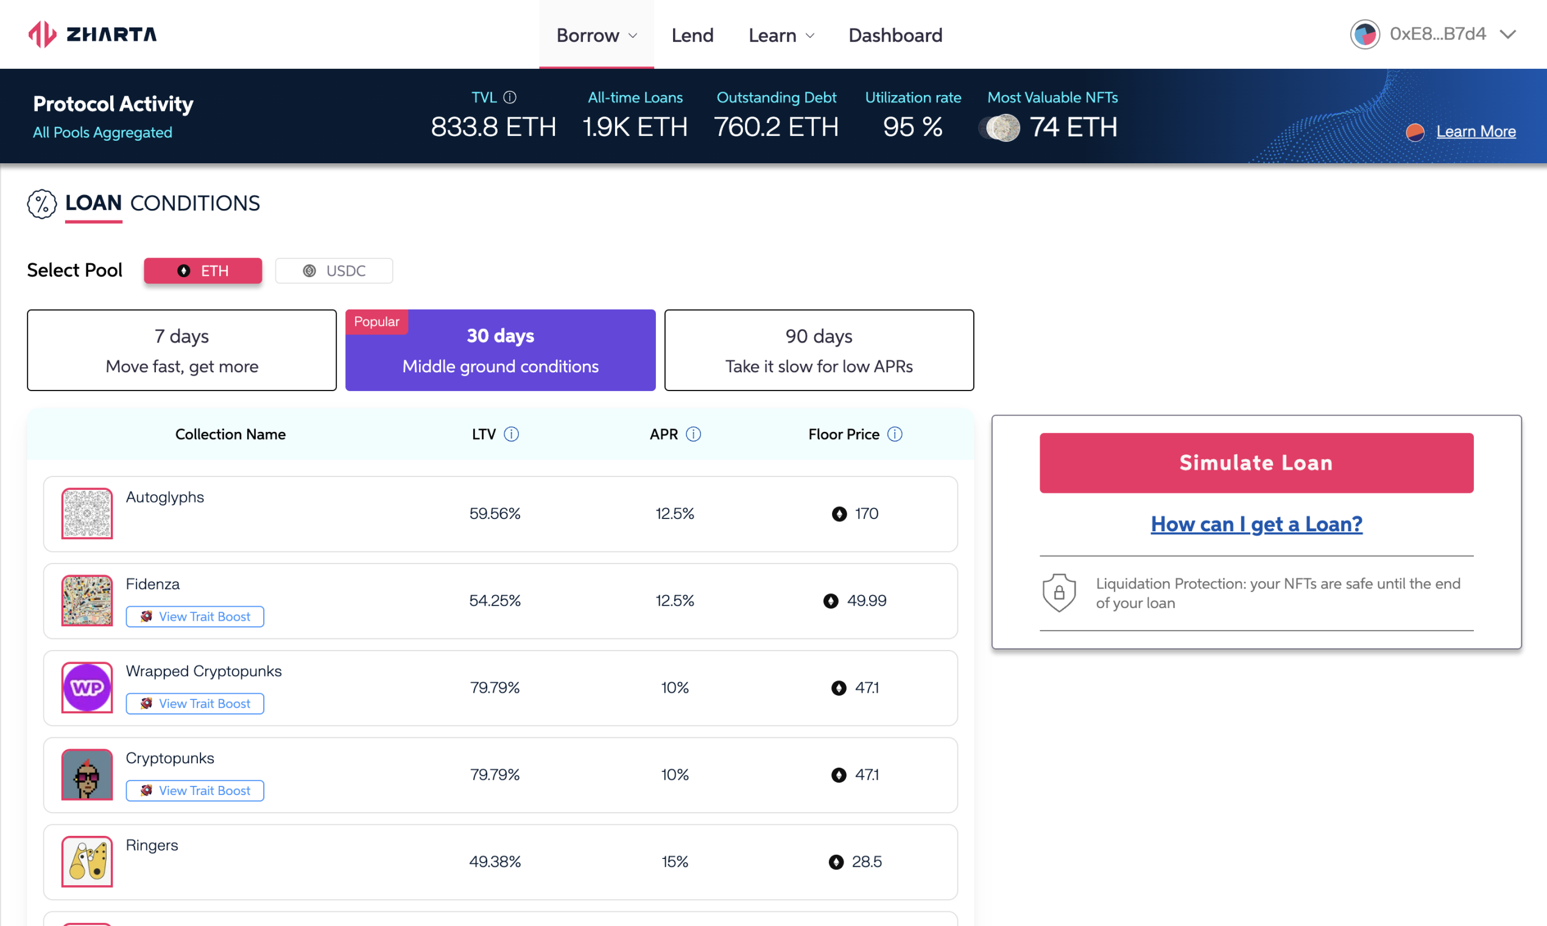Image resolution: width=1547 pixels, height=926 pixels.
Task: Click the orange icon beside Learn More
Action: [1415, 132]
